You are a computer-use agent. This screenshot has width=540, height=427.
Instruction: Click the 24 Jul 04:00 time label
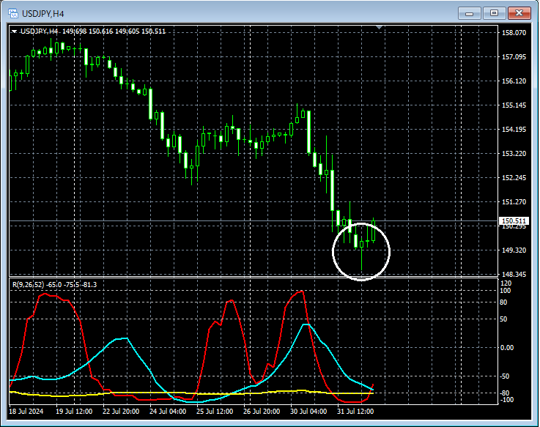(x=168, y=412)
